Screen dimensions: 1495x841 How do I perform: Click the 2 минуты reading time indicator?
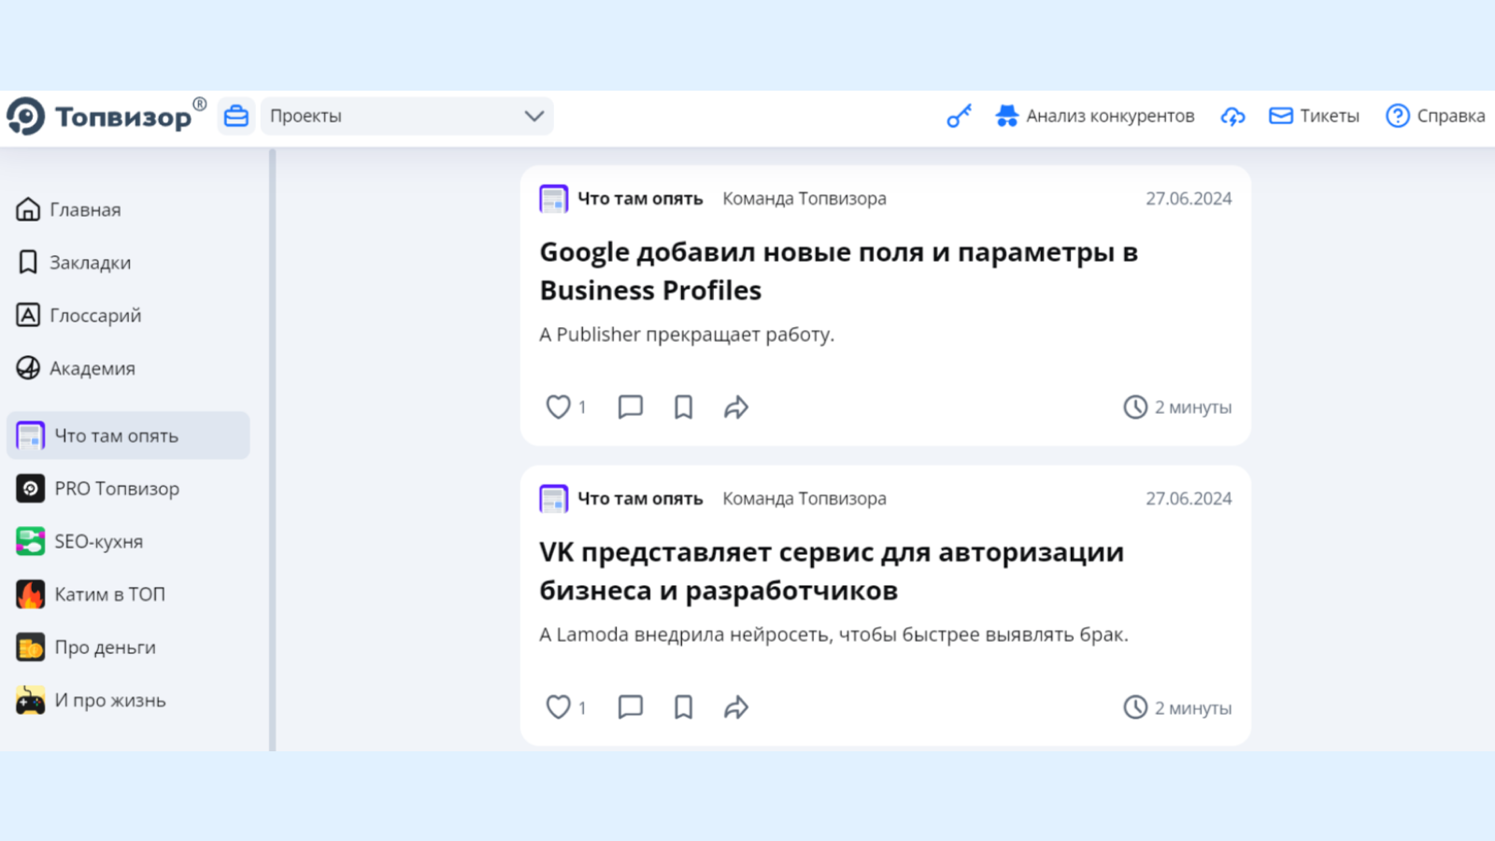[x=1177, y=406]
